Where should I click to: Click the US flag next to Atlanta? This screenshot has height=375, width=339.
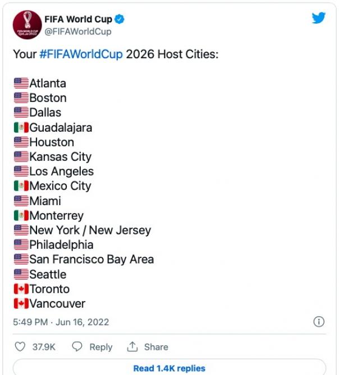tap(21, 84)
